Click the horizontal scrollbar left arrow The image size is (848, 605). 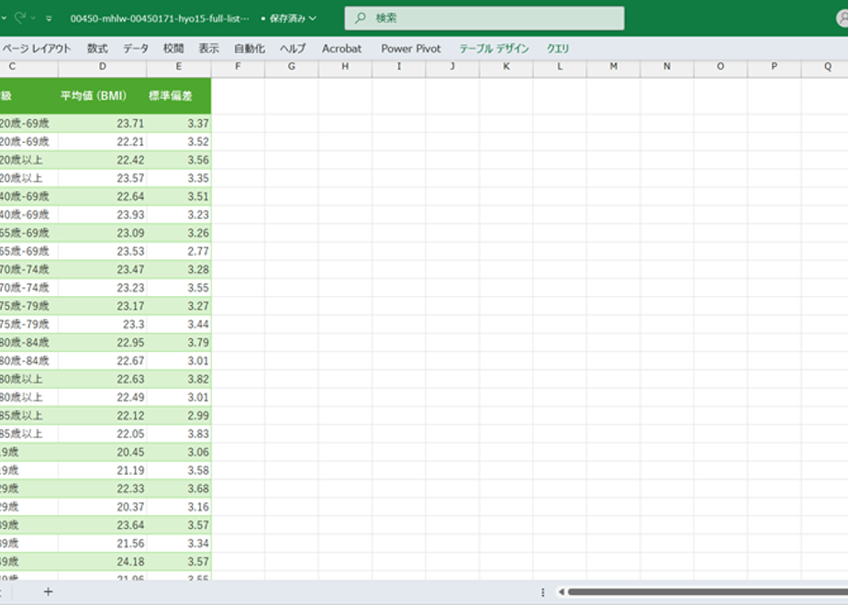pyautogui.click(x=562, y=592)
